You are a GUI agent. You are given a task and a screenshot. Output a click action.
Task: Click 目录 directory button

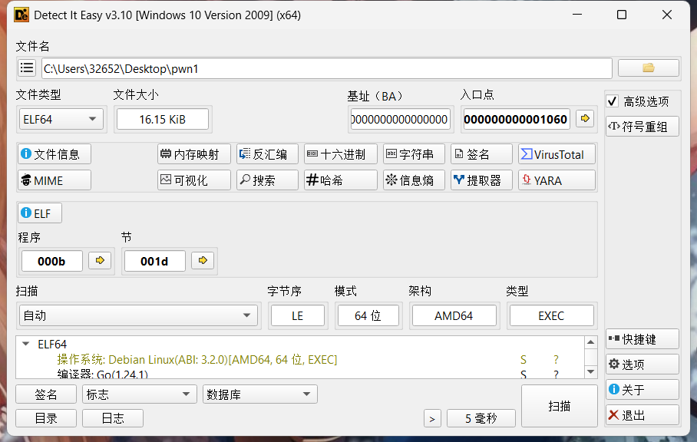click(x=46, y=418)
